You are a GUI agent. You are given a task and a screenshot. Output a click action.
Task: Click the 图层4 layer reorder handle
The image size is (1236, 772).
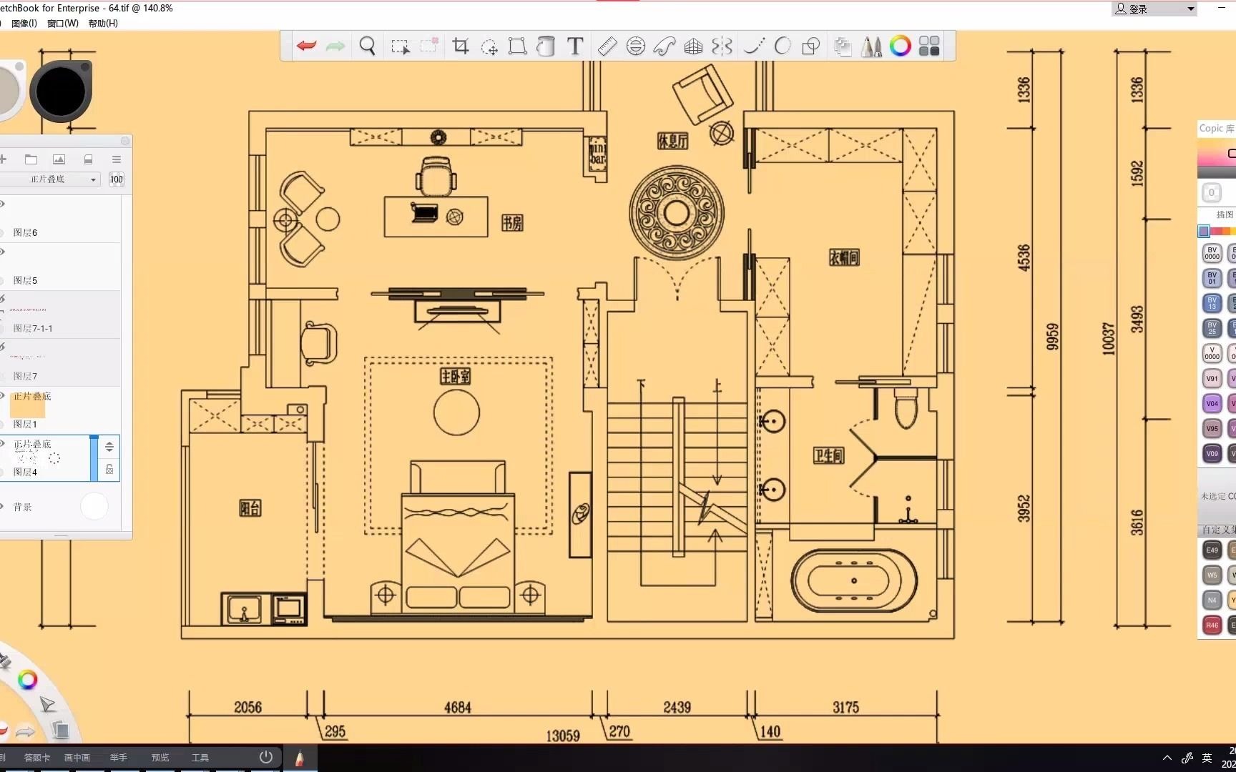[x=109, y=447]
